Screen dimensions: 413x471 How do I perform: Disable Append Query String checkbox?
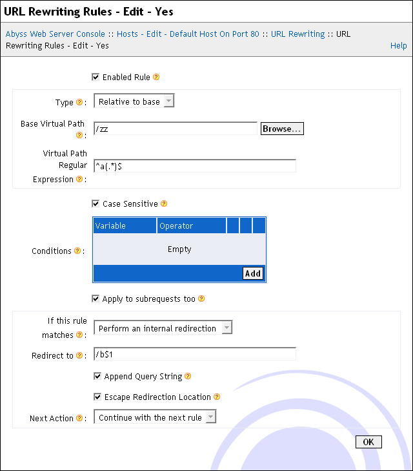click(97, 377)
